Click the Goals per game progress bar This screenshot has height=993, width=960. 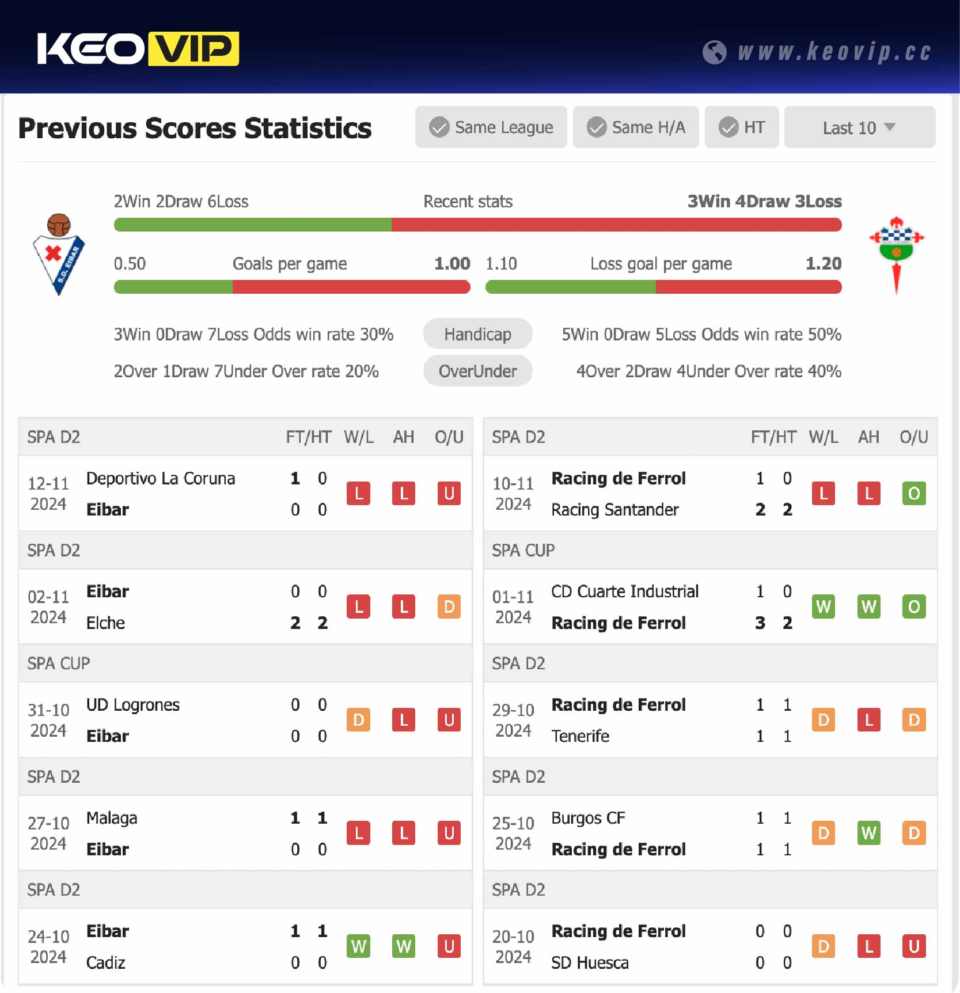(292, 286)
